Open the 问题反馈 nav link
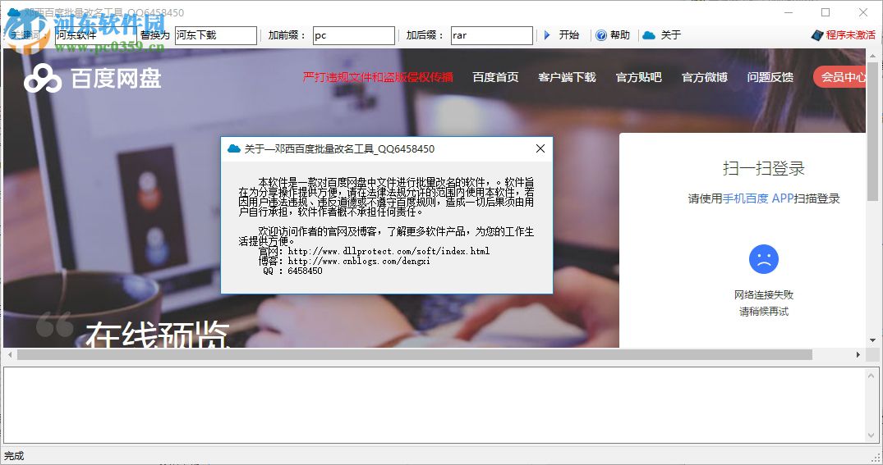Viewport: 883px width, 465px height. coord(770,77)
